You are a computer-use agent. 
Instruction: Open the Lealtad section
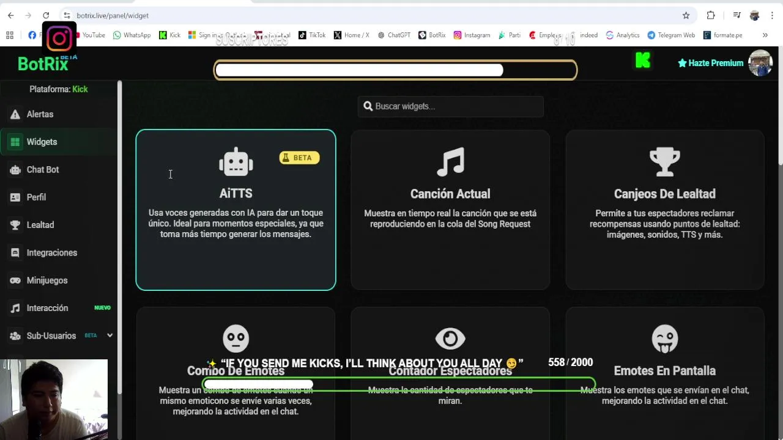(59, 225)
